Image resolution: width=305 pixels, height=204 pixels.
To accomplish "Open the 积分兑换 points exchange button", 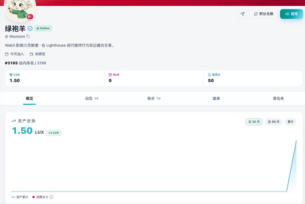I will coord(264,14).
